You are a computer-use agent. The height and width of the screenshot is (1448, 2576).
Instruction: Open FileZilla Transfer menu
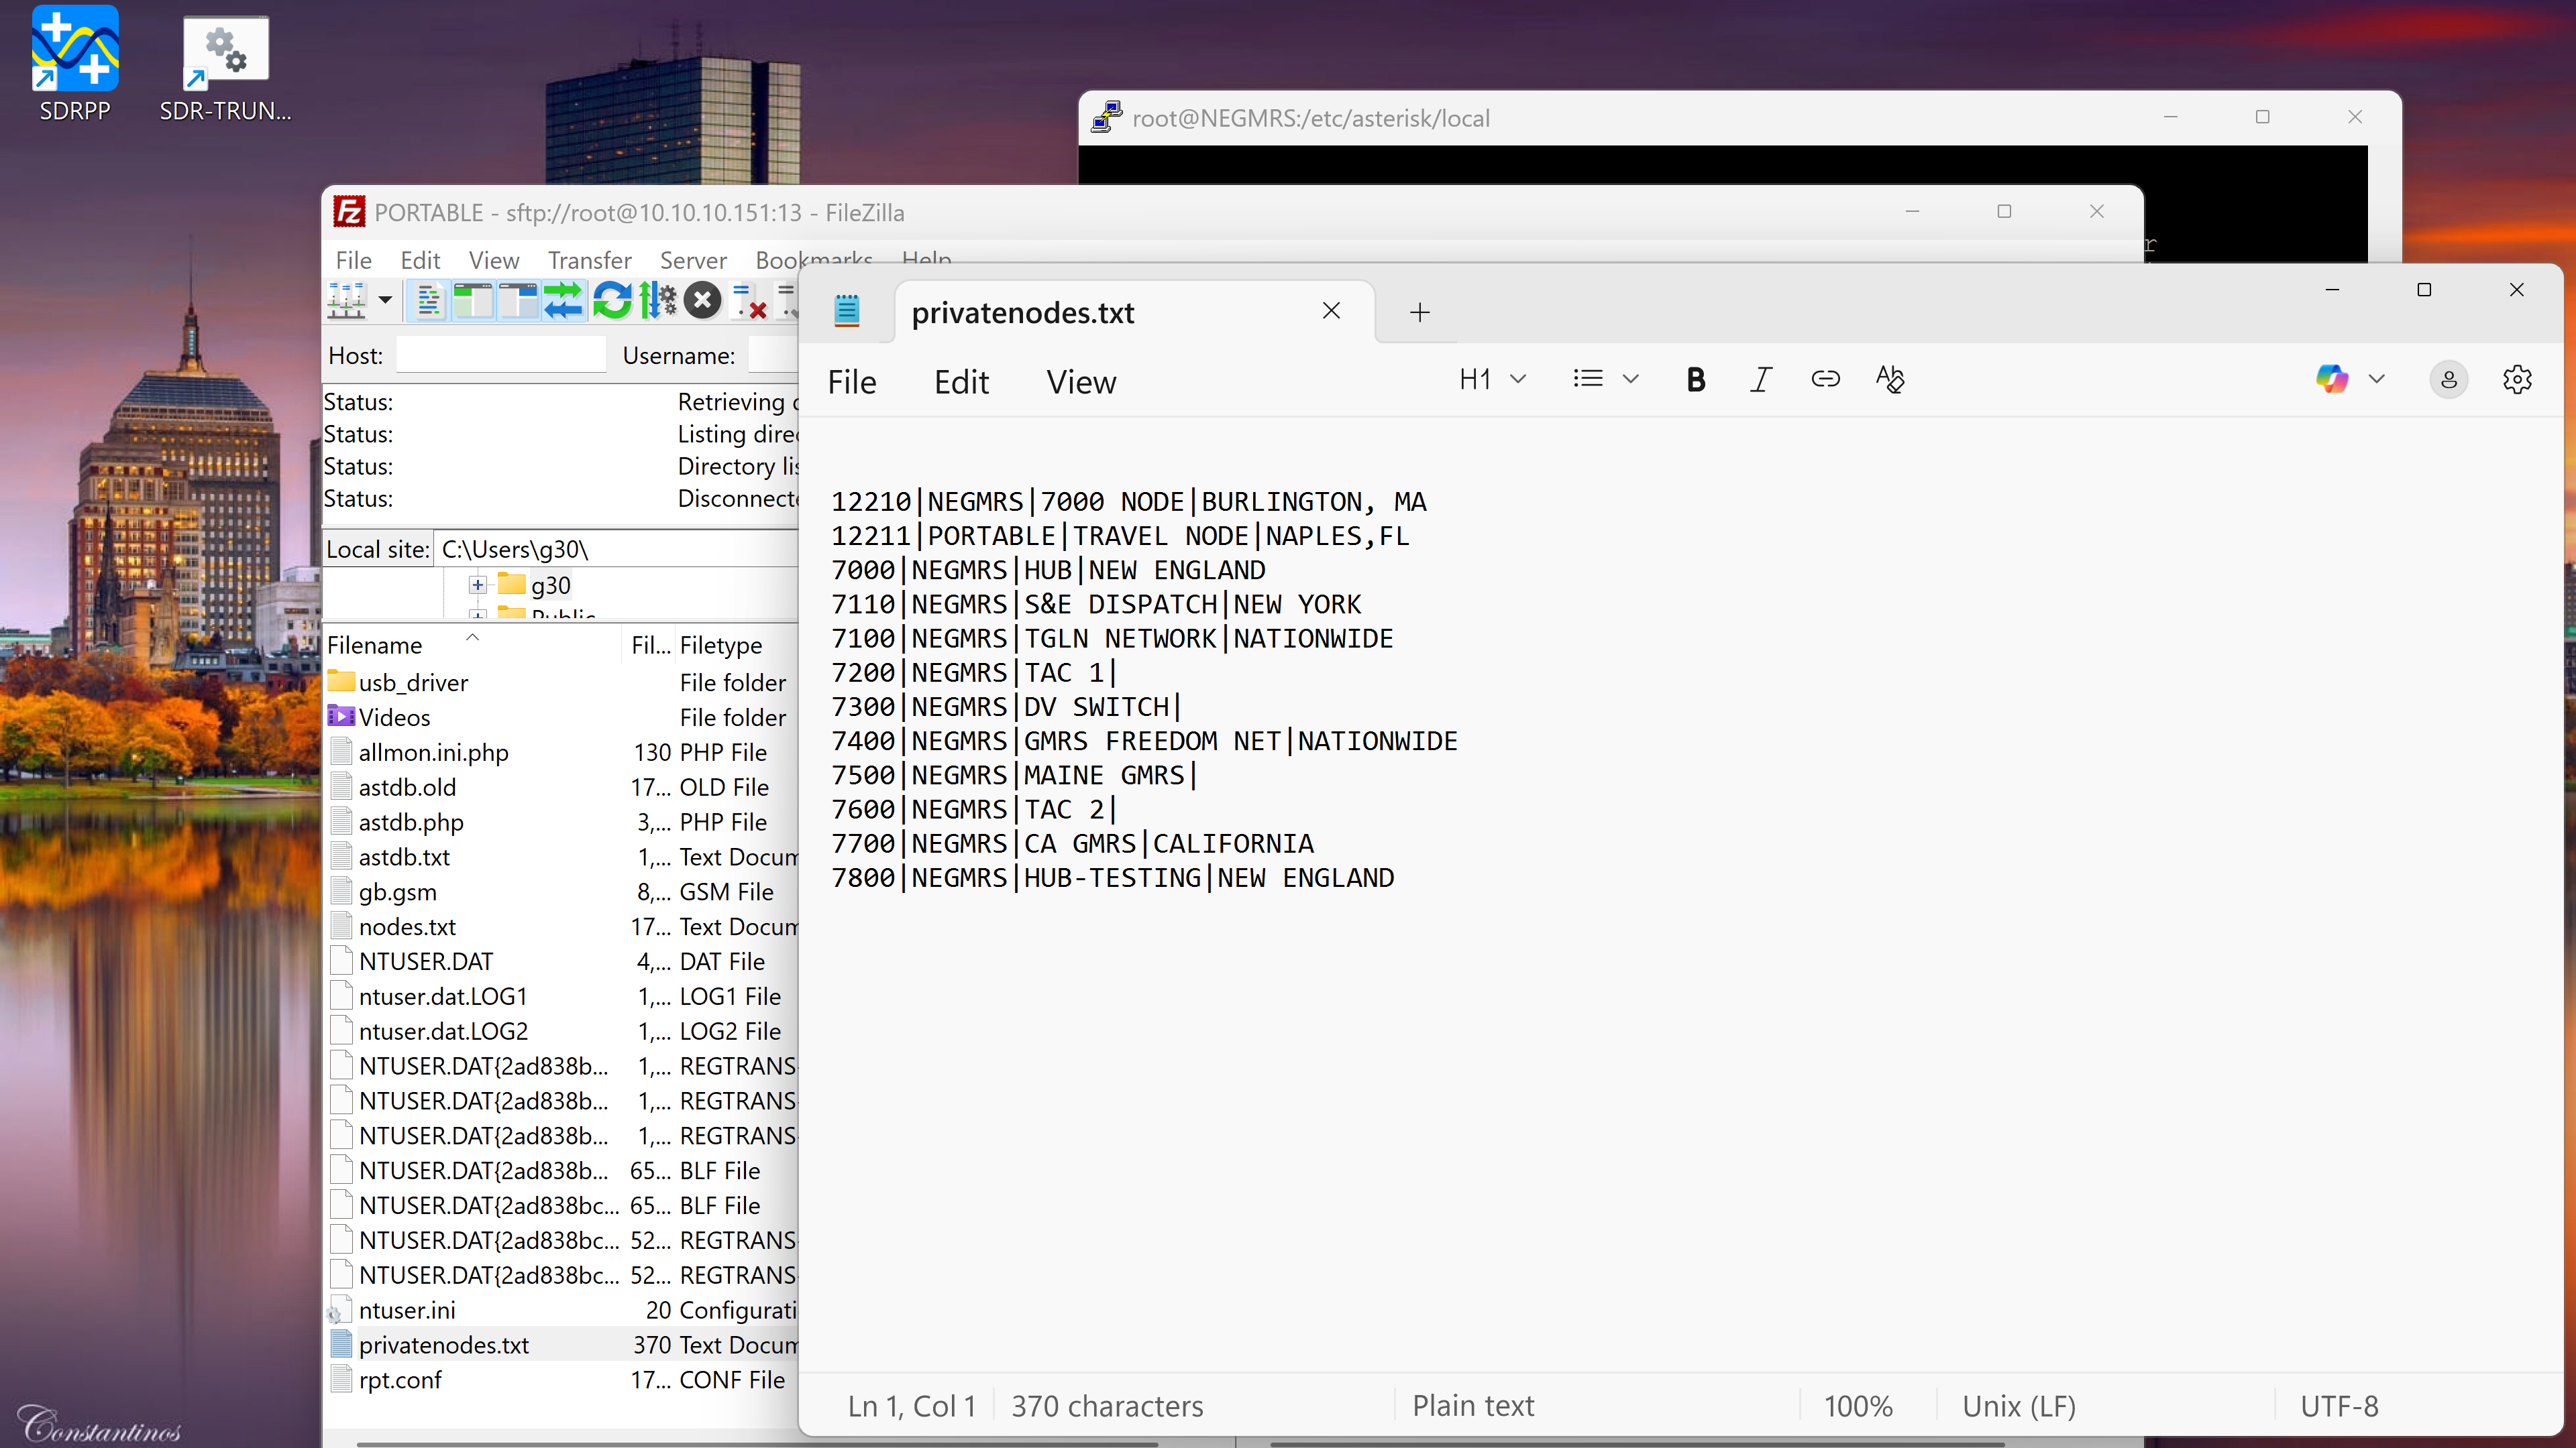[x=589, y=261]
